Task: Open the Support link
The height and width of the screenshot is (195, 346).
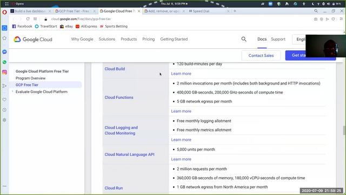Action: click(x=278, y=39)
